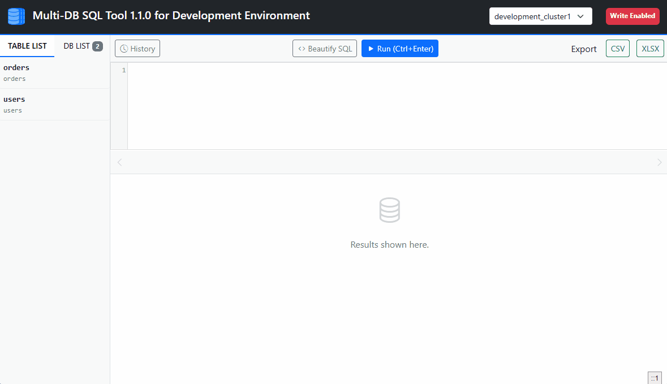The height and width of the screenshot is (384, 667).
Task: Click the Beautify SQL button
Action: [324, 48]
